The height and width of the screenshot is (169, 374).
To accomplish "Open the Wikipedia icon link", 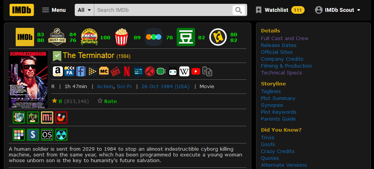I will (x=184, y=71).
